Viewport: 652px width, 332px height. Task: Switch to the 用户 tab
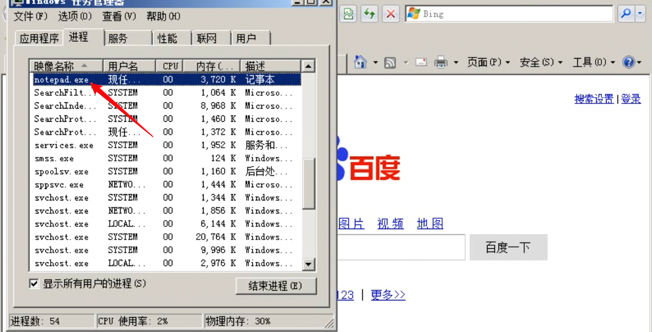click(250, 38)
